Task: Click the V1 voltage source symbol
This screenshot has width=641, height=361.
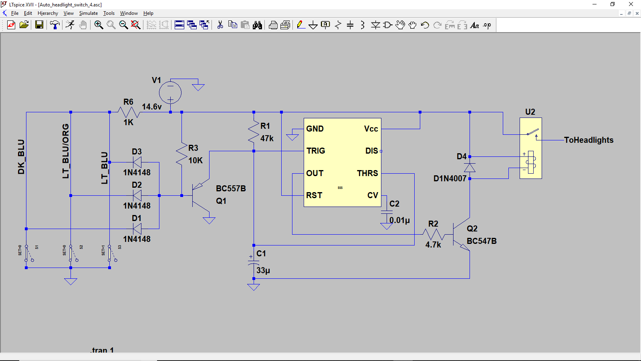Action: pos(170,93)
